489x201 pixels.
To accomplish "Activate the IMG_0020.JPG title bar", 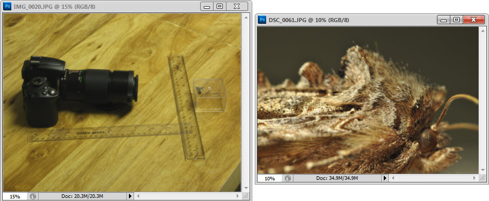I will pos(103,6).
